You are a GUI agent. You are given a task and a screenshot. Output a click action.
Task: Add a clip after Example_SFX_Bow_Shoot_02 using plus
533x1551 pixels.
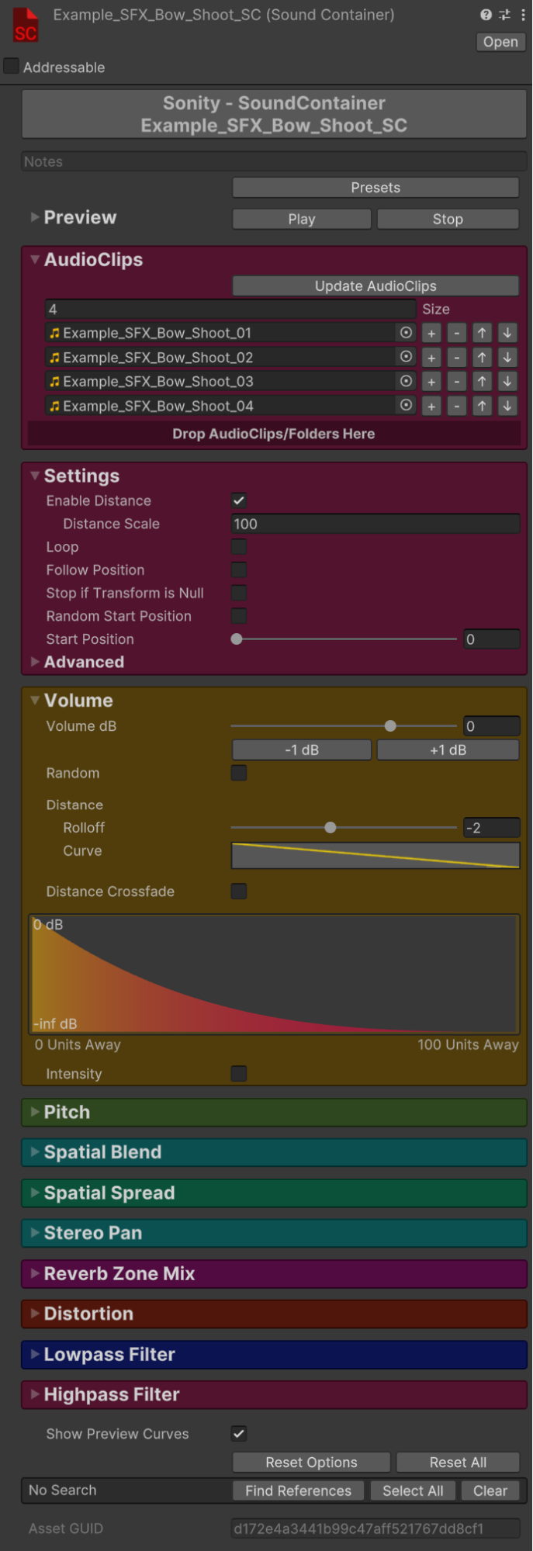[431, 358]
